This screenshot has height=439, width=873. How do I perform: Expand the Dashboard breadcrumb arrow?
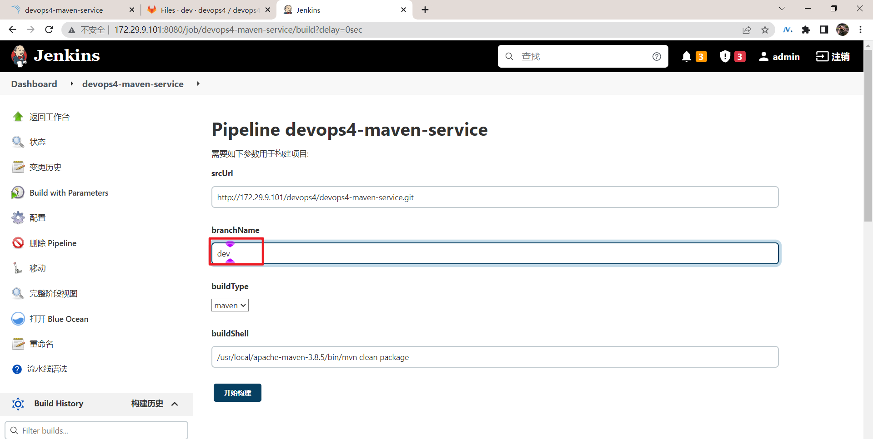pos(72,84)
